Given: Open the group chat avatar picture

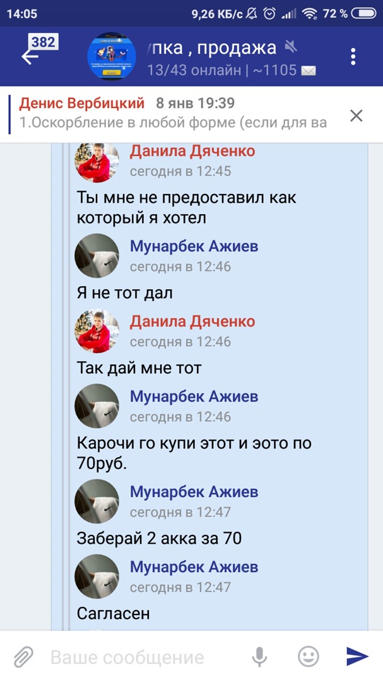Looking at the screenshot, I should click(112, 57).
